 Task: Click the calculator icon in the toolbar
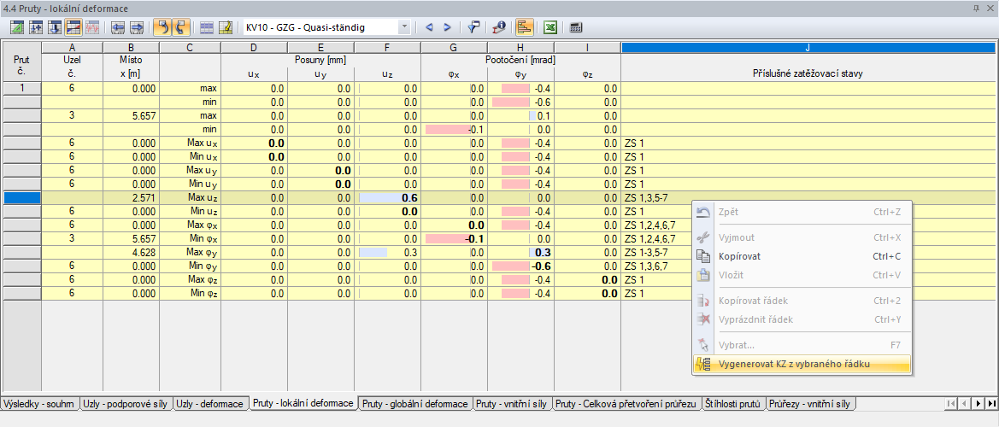(576, 27)
